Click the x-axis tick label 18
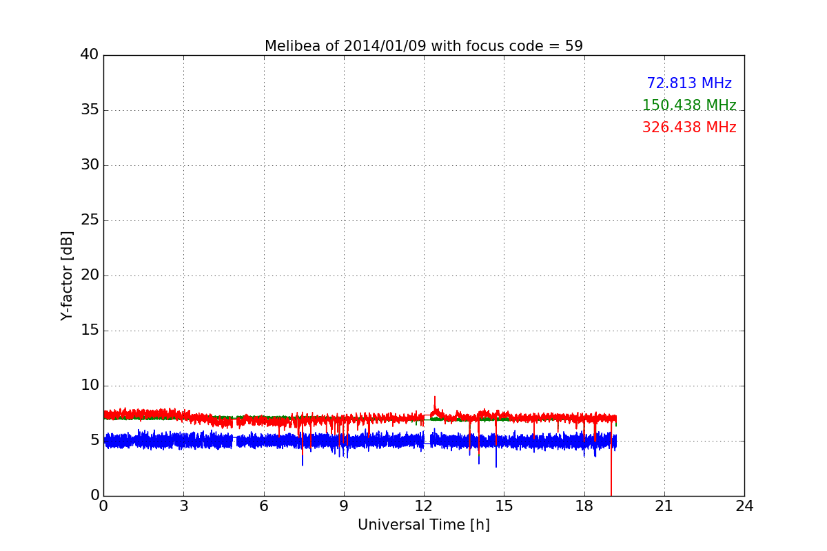Viewport: 827px width, 551px height. coord(584,506)
